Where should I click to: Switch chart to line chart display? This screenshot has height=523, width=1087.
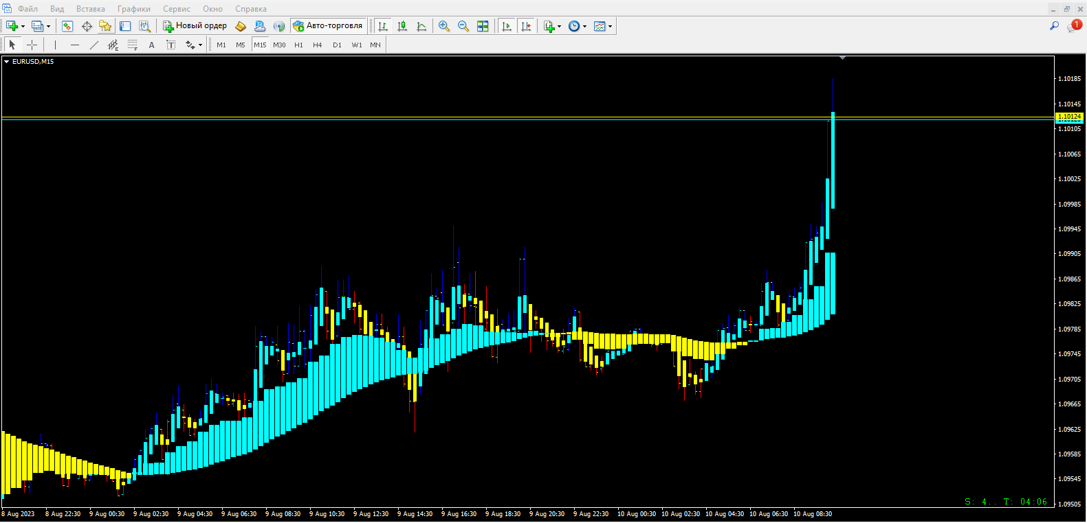pyautogui.click(x=421, y=26)
